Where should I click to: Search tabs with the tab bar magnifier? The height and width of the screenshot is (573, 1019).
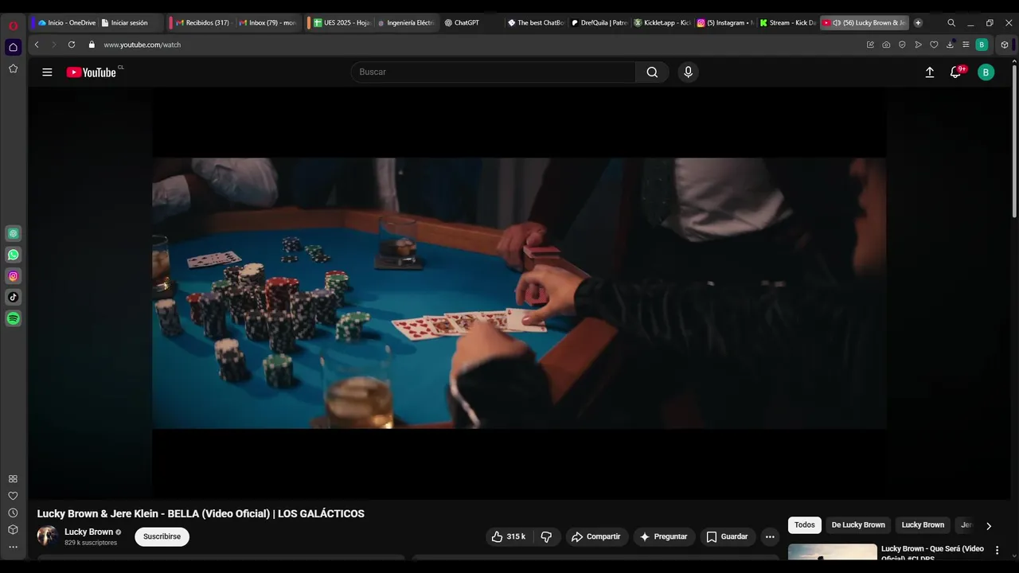(951, 23)
